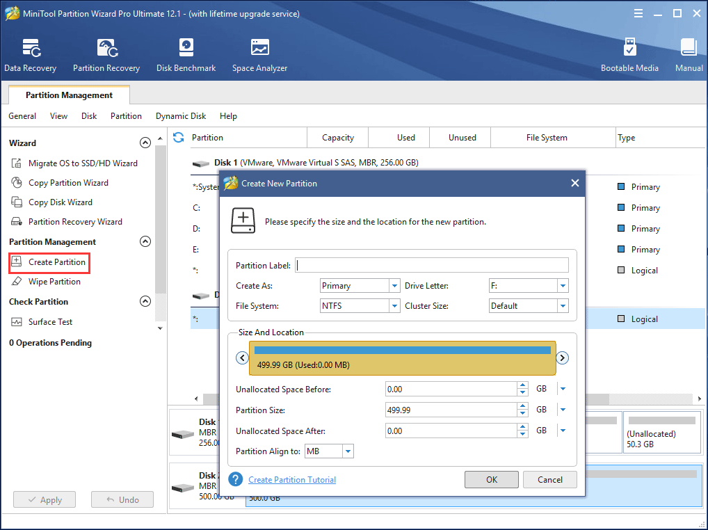Open the Partition Recovery Wizard in the sidebar
708x530 pixels.
66,221
